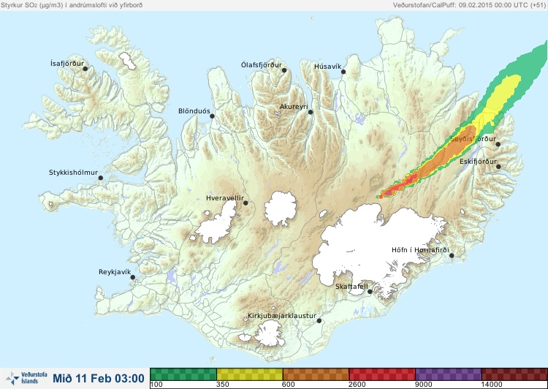The width and height of the screenshot is (548, 389).
Task: Click the green 100 legend swatch
Action: click(x=183, y=374)
